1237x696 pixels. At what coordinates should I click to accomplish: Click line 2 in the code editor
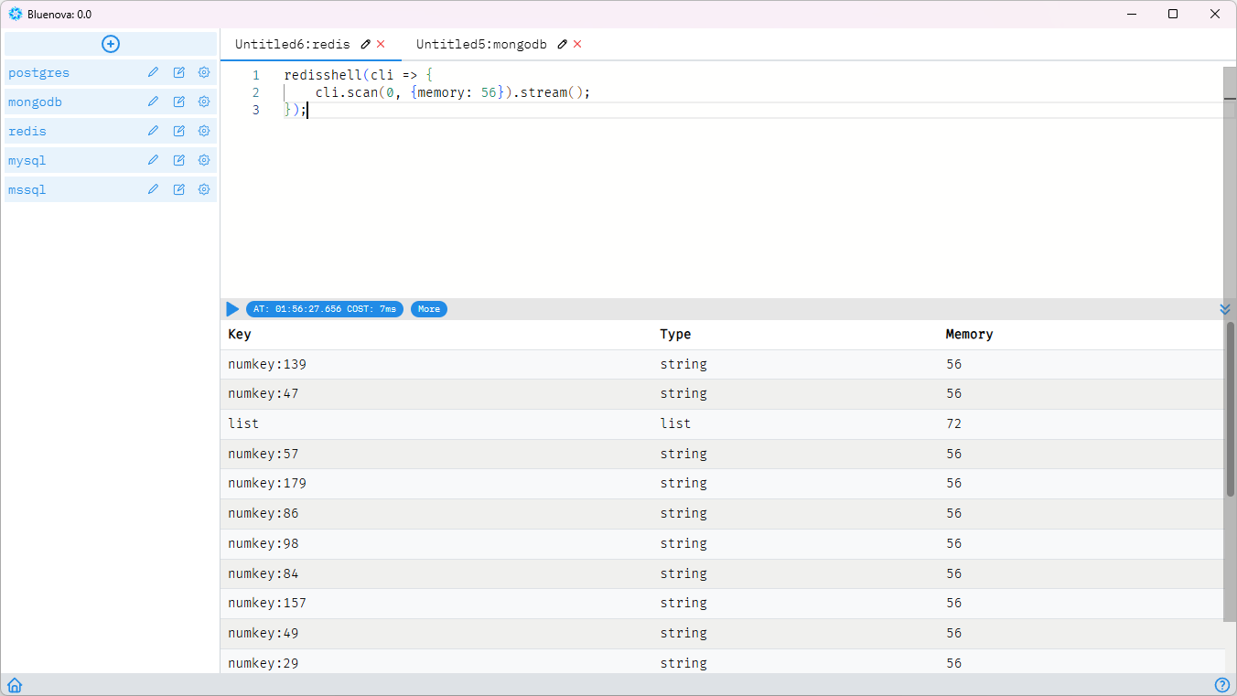453,92
